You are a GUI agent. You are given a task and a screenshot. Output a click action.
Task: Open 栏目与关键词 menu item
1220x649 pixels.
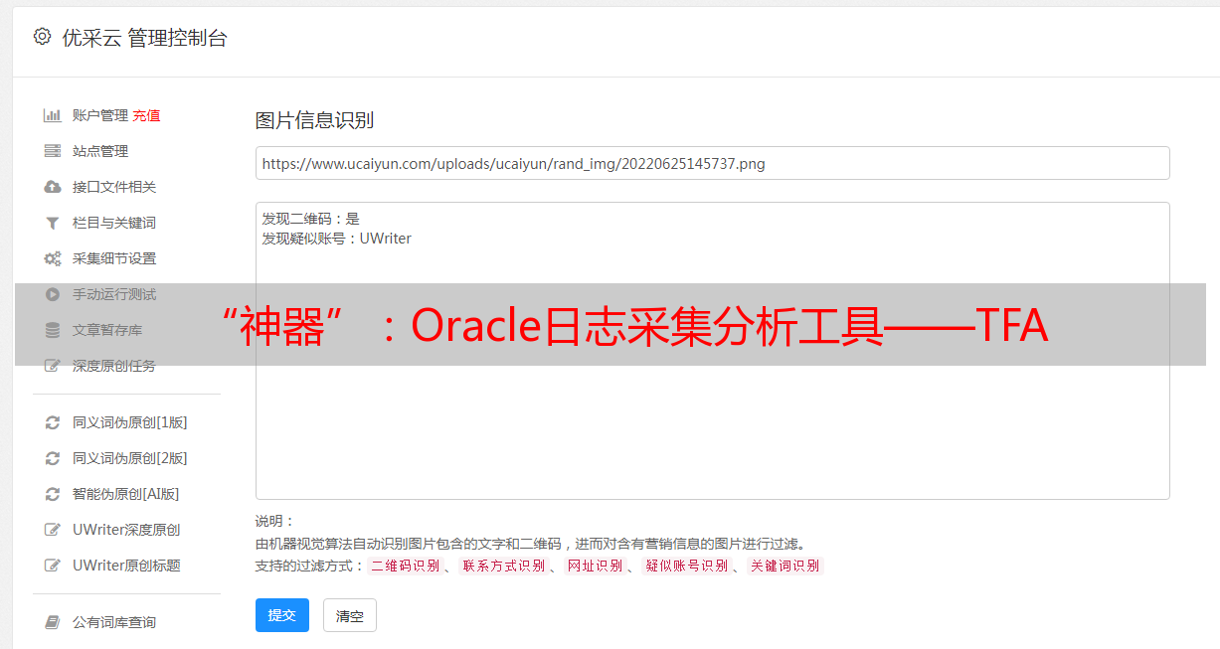tap(114, 223)
